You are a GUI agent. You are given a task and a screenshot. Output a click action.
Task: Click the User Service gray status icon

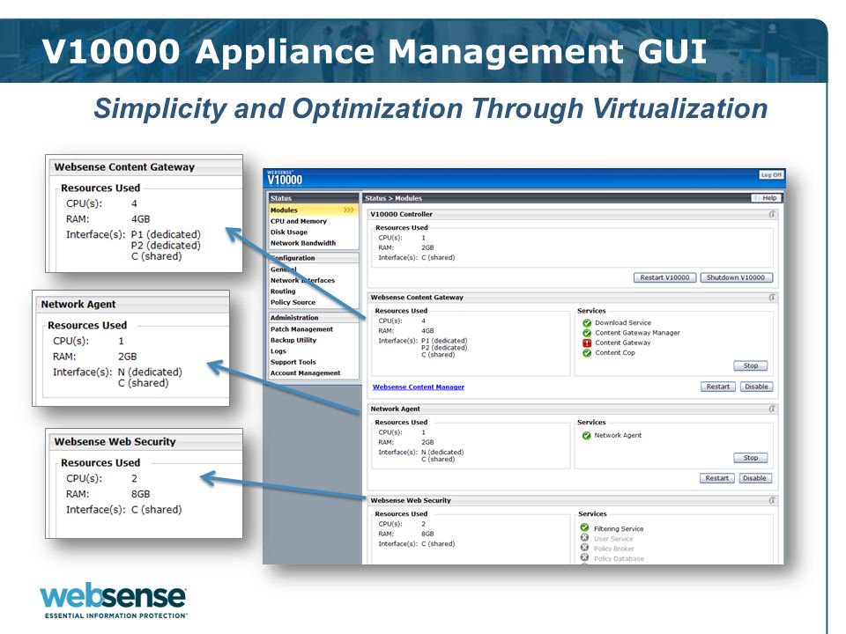tap(584, 537)
